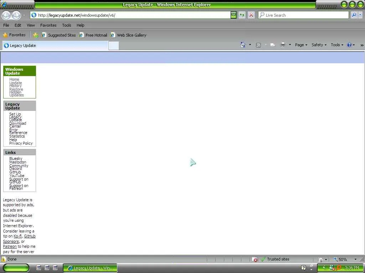The image size is (365, 273).
Task: Click the Home page icon in command bar
Action: tap(243, 45)
